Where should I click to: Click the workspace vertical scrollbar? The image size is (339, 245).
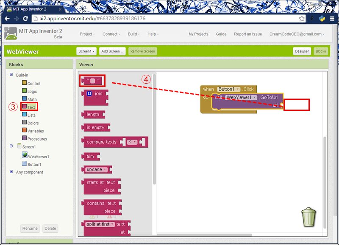coord(325,182)
